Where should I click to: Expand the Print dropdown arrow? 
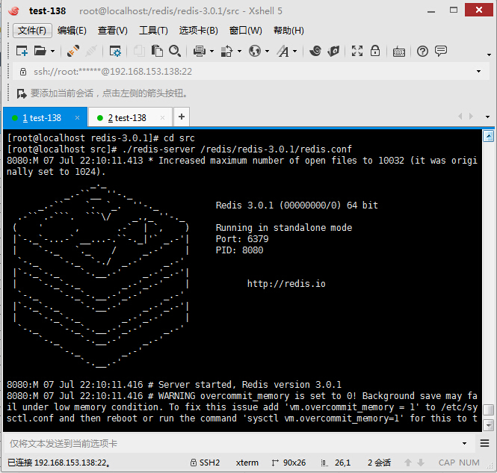pos(212,51)
